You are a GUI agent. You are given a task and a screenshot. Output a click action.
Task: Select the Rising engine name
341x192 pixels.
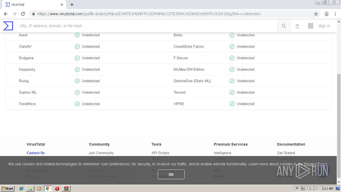point(24,81)
